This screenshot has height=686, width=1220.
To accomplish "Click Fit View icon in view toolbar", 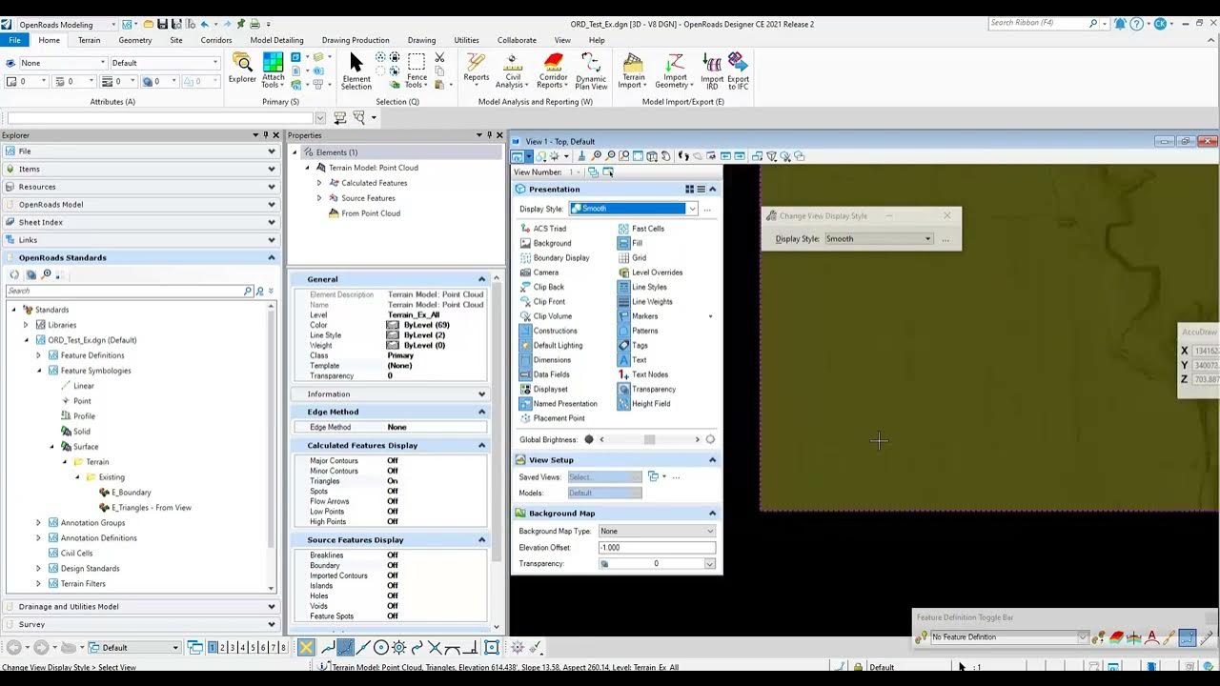I will [638, 156].
